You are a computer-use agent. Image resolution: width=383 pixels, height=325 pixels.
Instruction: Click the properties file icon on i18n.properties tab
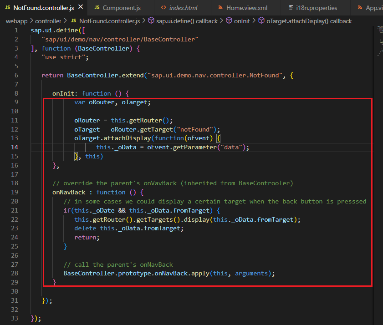[x=291, y=8]
